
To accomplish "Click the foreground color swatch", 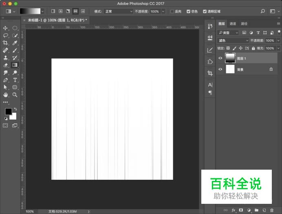I will (8, 111).
